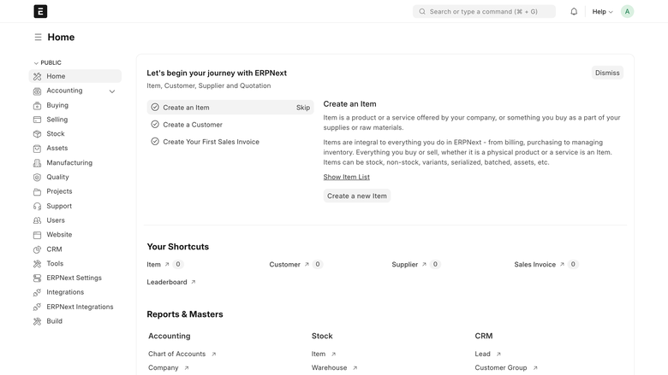Click arrow icon beside Chart of Accounts

(214, 354)
